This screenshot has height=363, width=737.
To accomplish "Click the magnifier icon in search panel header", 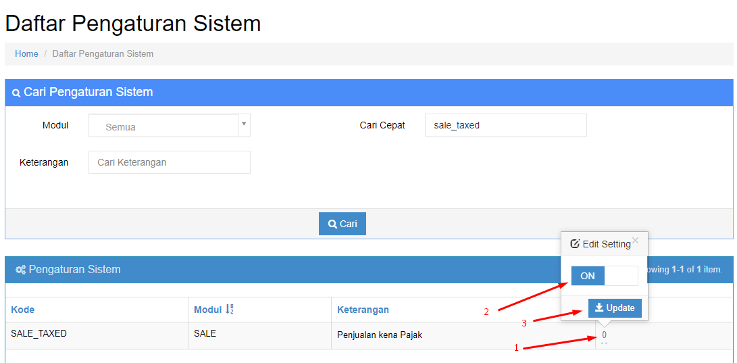I will [16, 93].
